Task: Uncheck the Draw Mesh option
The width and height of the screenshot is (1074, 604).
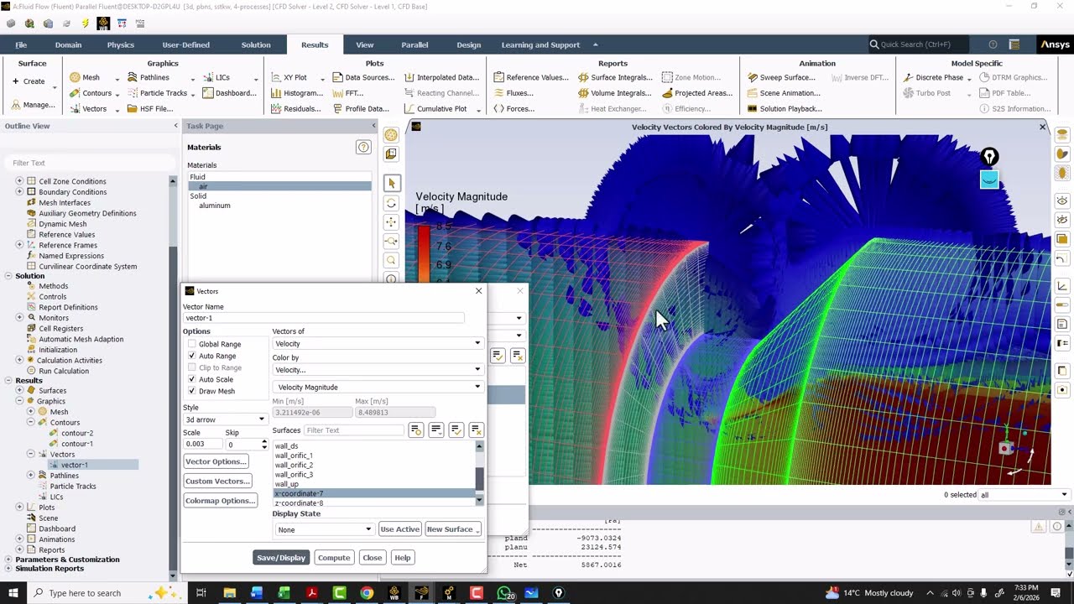Action: coord(192,391)
